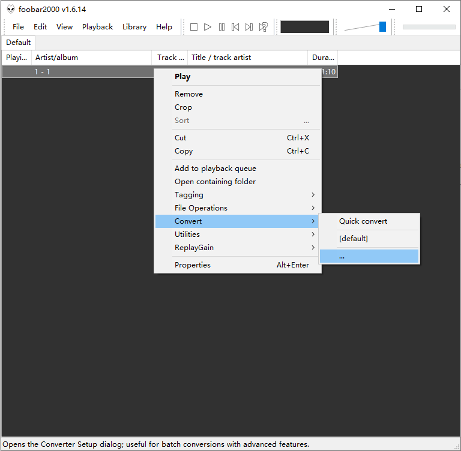Select the [default] conversion preset
The image size is (461, 451).
point(369,239)
